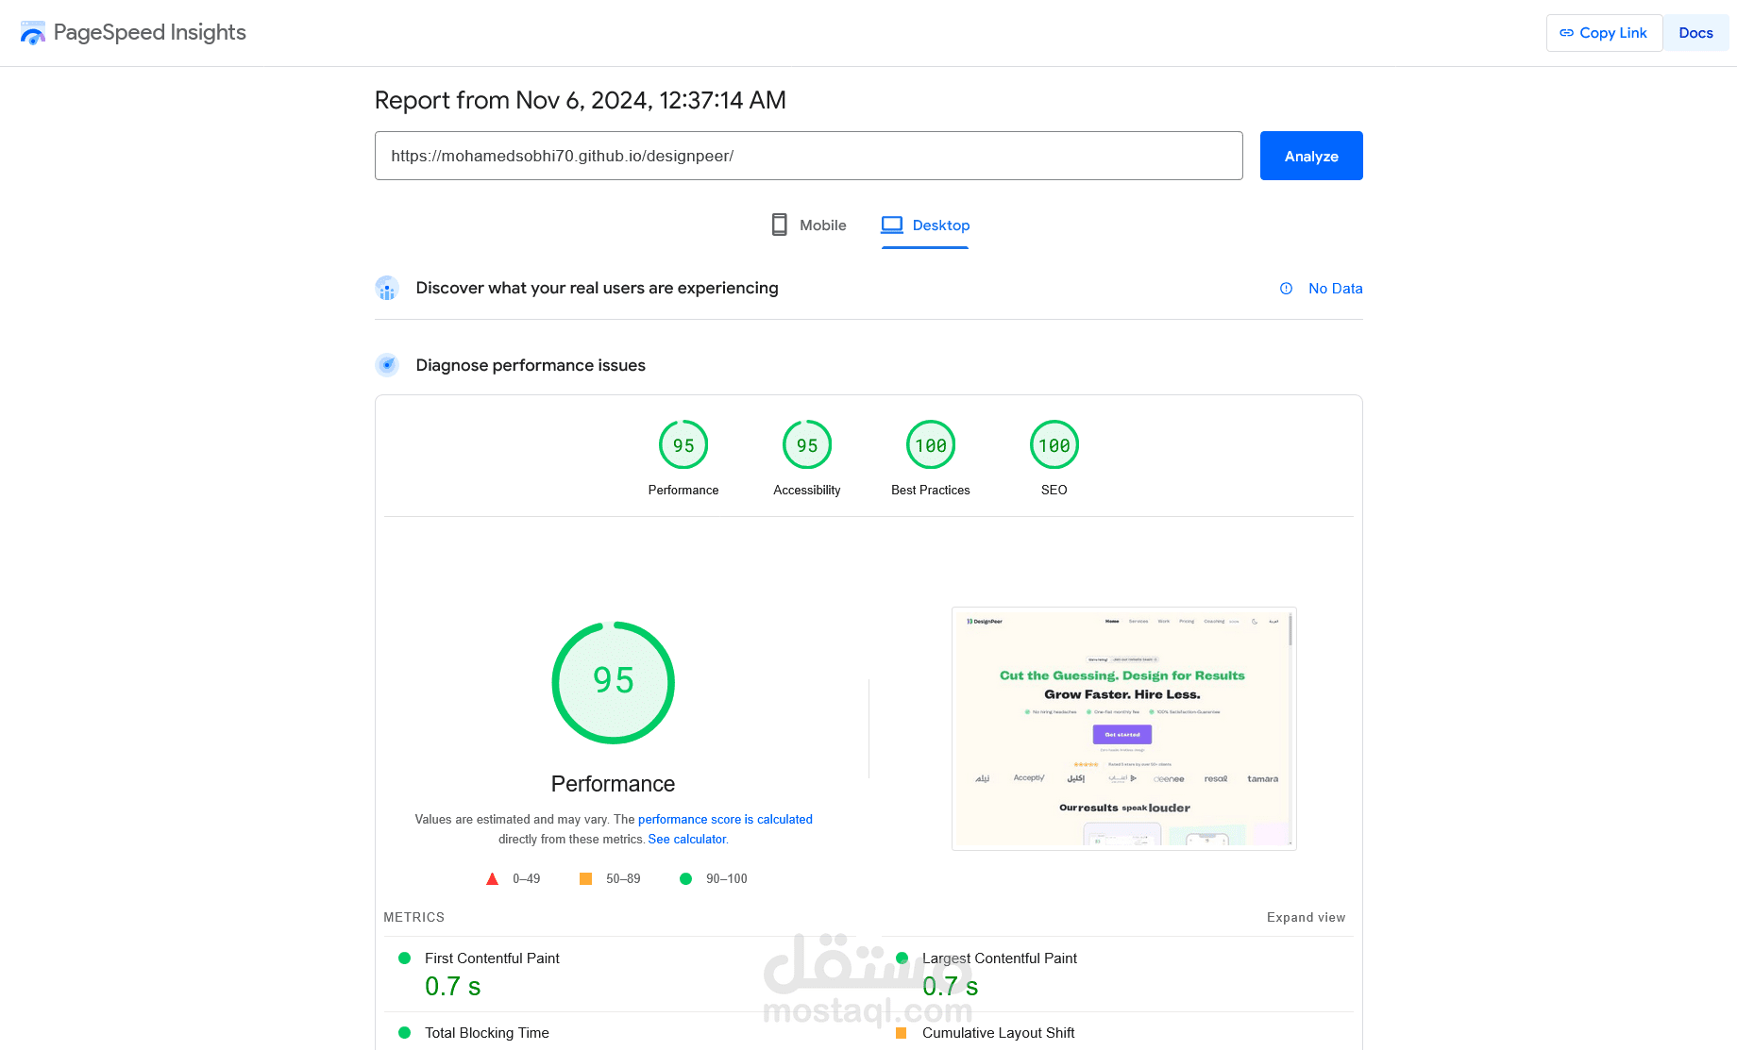Click the SEO label
This screenshot has height=1050, width=1737.
(1054, 490)
